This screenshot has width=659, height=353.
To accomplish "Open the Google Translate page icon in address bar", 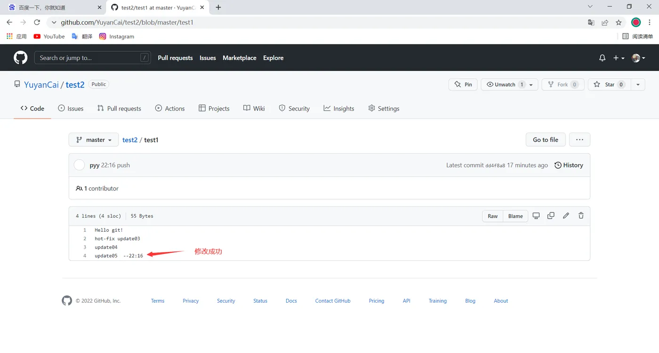I will pyautogui.click(x=591, y=22).
